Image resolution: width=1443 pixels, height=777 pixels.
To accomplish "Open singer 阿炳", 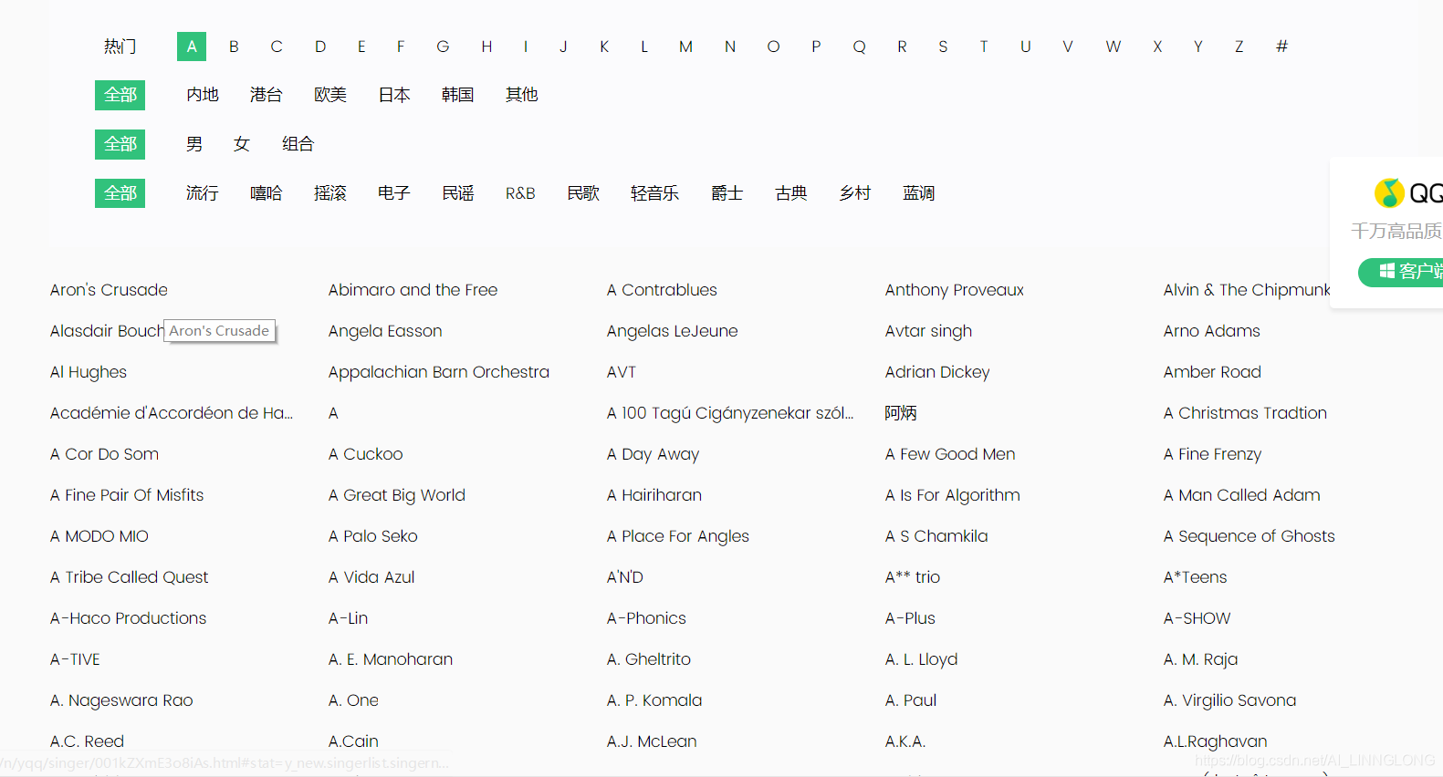I will point(900,413).
